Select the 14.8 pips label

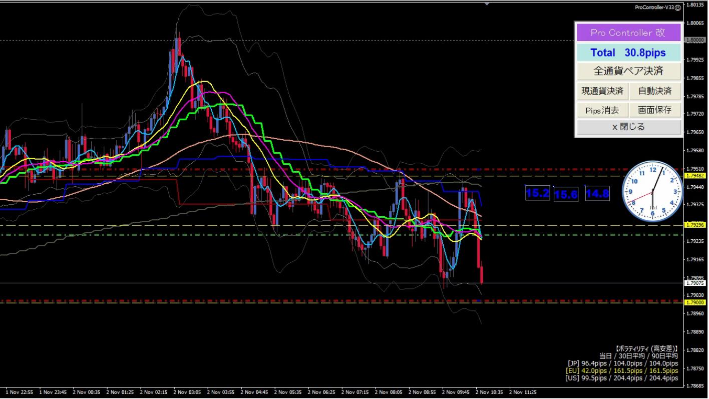point(597,193)
